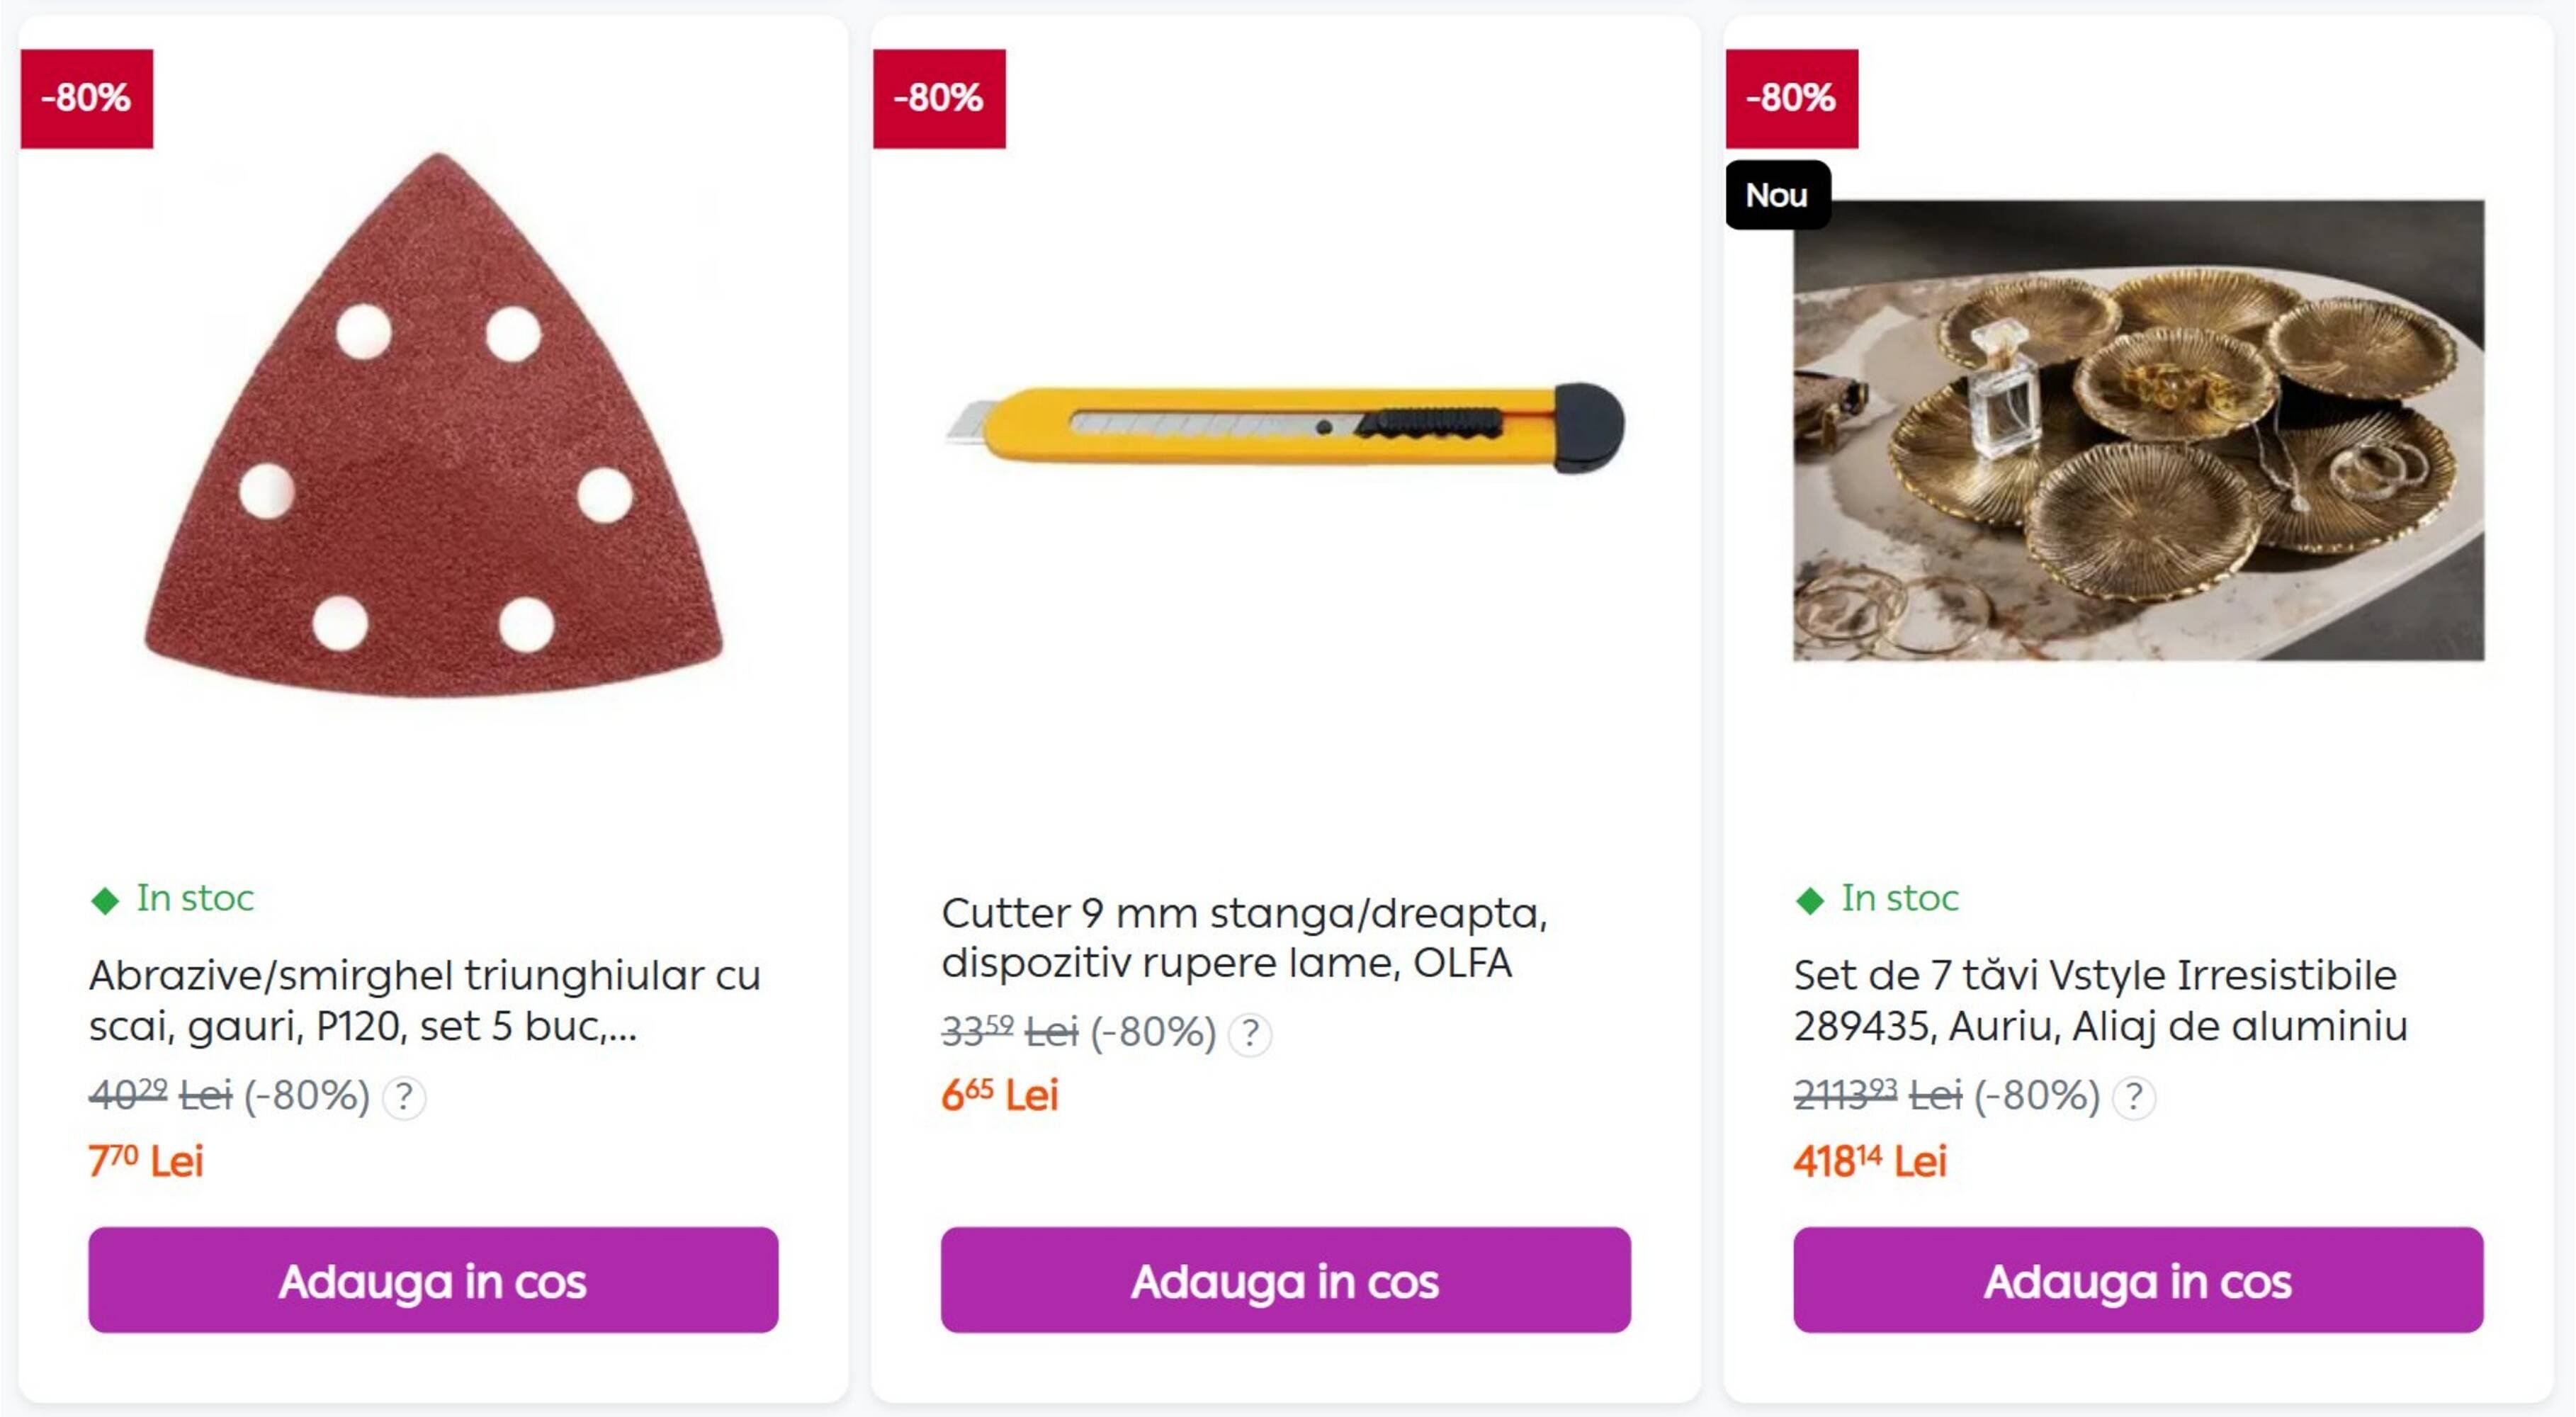Click the 7,70 Lei sale price

146,1161
